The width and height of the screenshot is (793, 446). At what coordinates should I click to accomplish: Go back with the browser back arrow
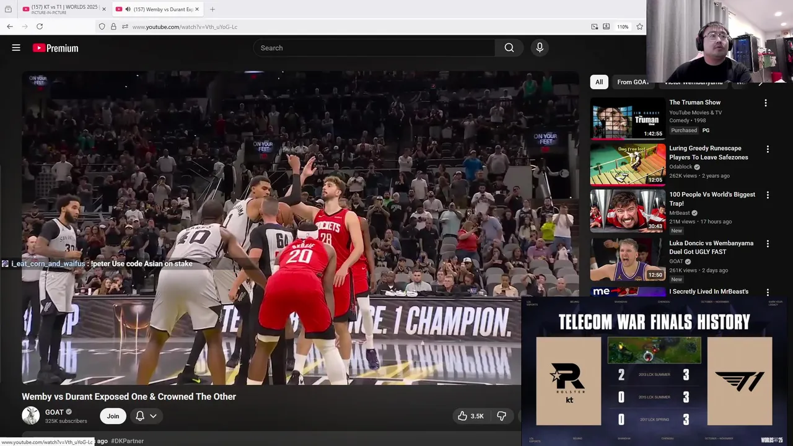(10, 27)
